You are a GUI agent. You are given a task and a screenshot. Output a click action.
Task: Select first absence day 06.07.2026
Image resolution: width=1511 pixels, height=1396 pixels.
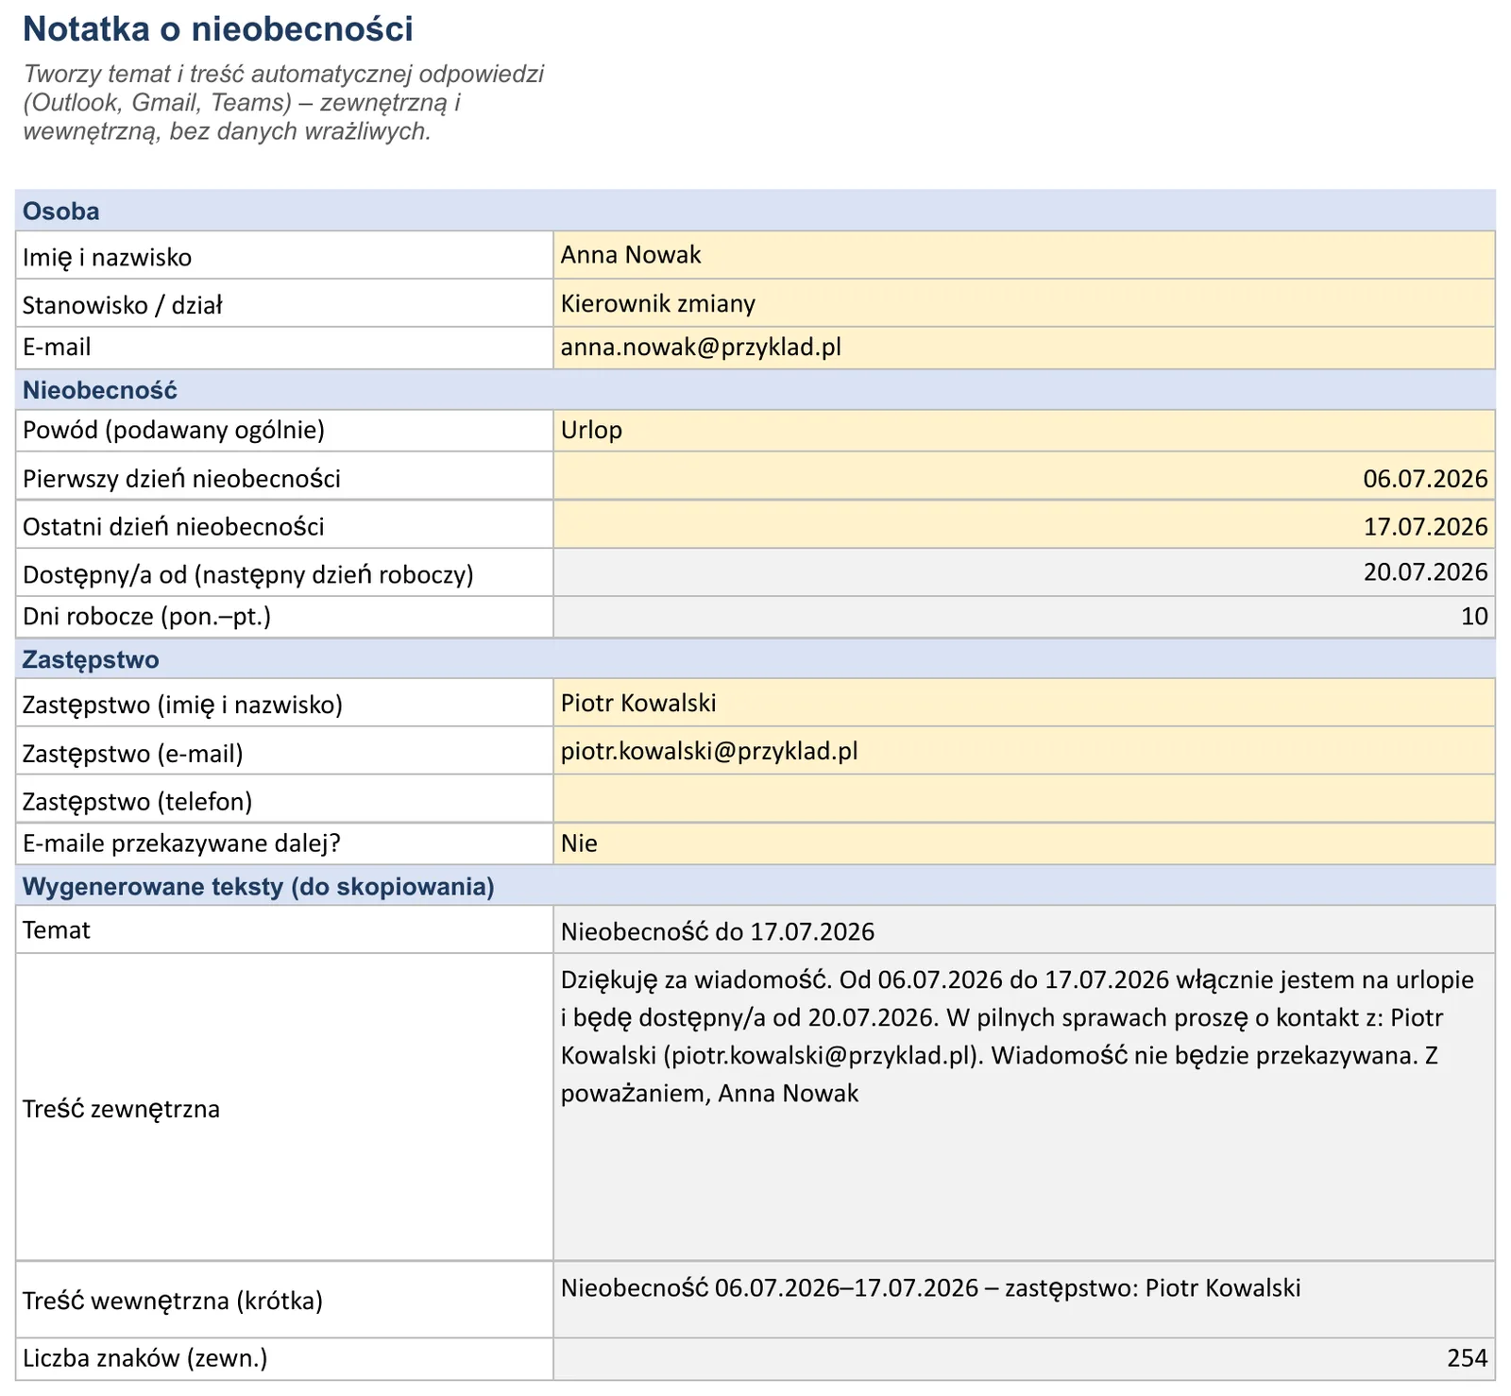[x=1024, y=476]
